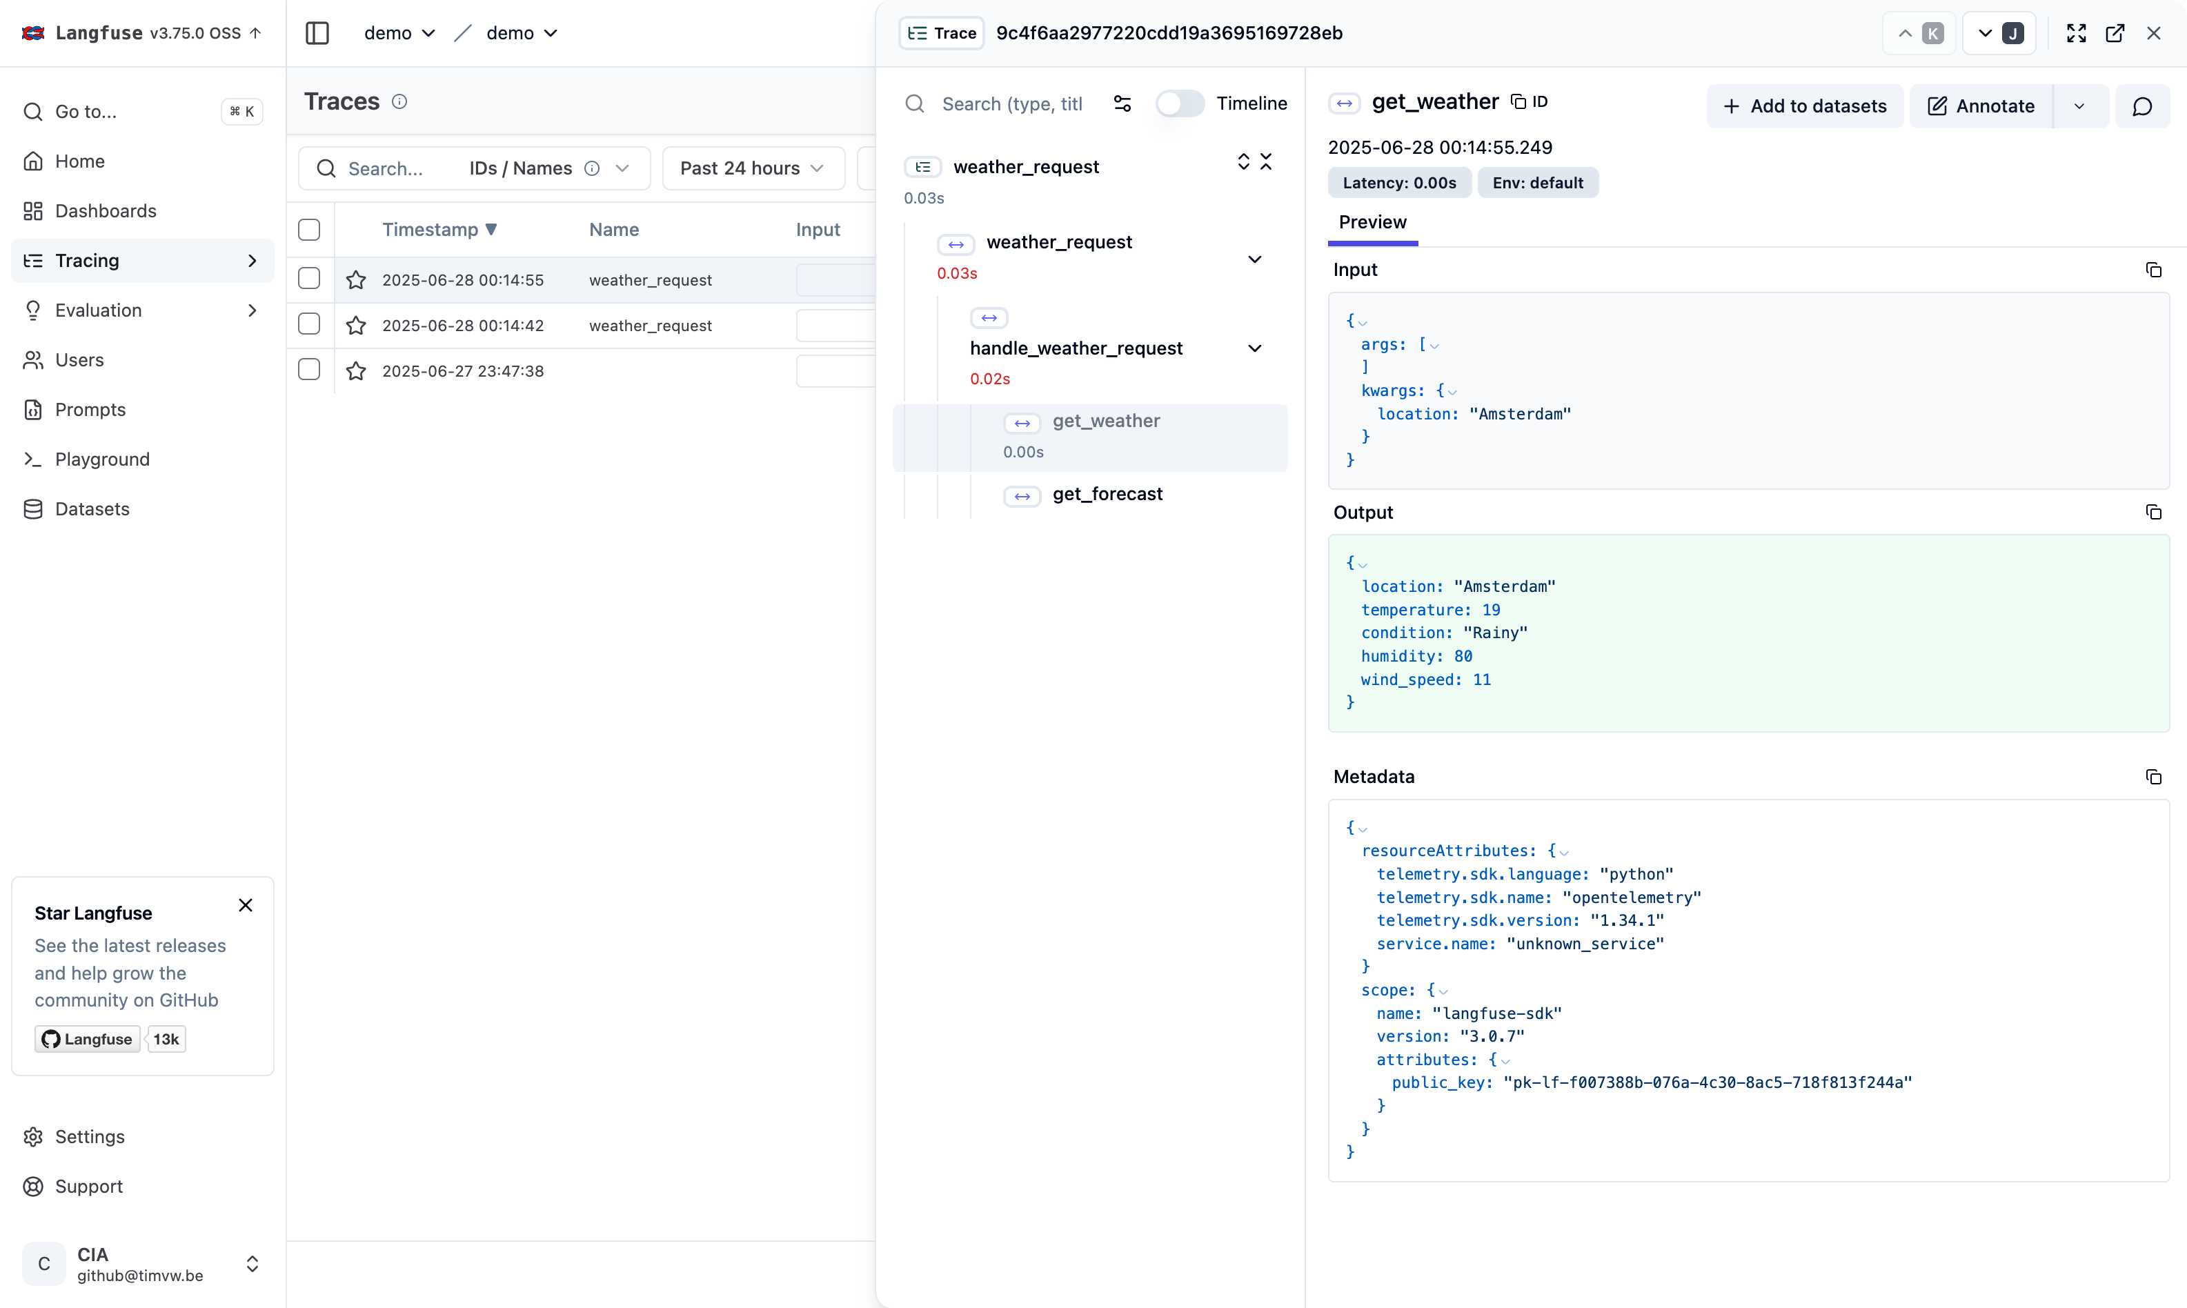Dismiss the Star Langfuse card

[x=246, y=905]
